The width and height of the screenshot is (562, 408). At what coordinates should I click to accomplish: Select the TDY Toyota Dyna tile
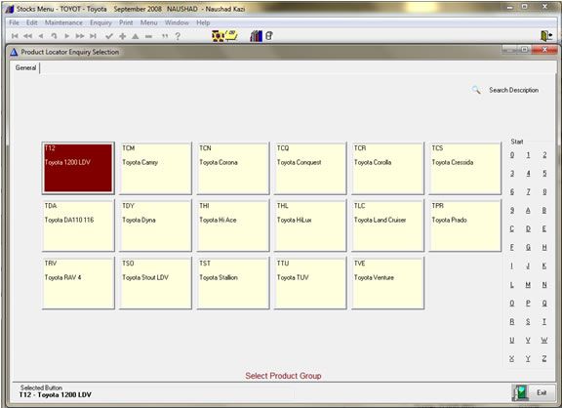(x=155, y=225)
